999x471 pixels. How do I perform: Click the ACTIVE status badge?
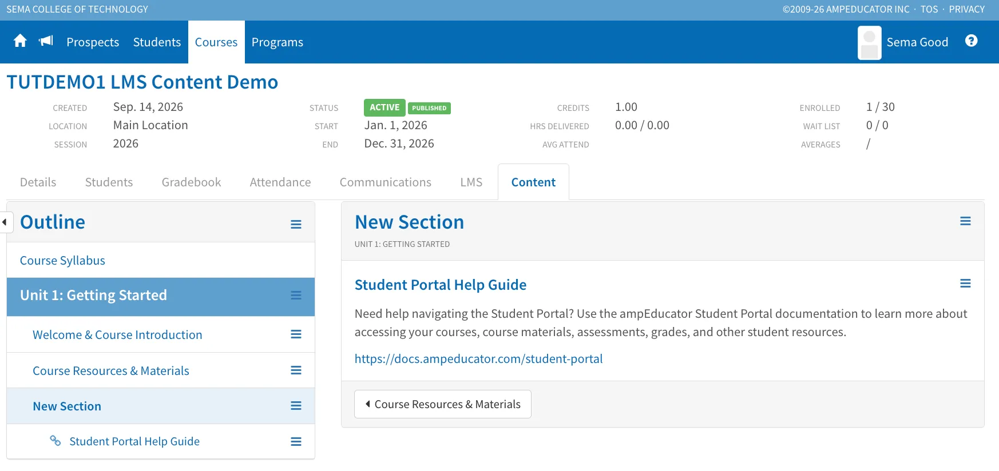coord(384,107)
